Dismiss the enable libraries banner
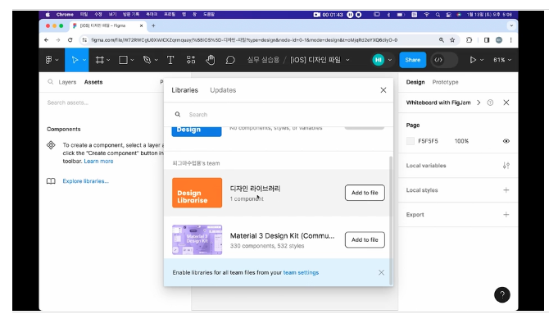Screen dimensions: 549x319 click(381, 273)
